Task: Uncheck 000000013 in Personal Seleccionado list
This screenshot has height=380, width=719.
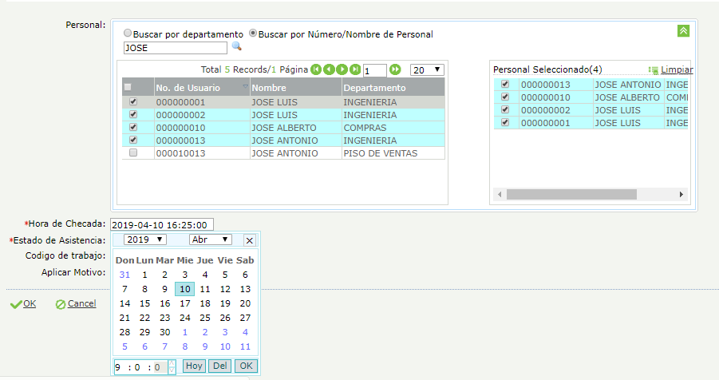Action: [505, 84]
